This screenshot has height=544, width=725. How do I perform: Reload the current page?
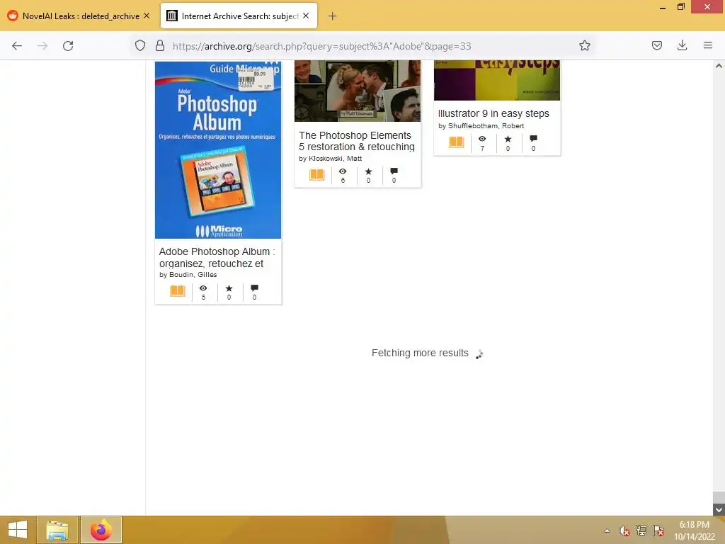68,46
